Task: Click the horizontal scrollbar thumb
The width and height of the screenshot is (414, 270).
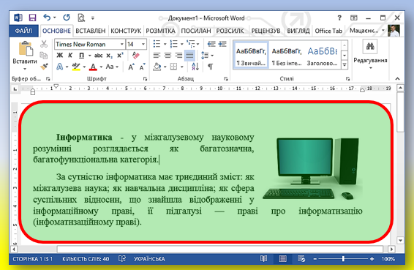Action: pyautogui.click(x=219, y=249)
